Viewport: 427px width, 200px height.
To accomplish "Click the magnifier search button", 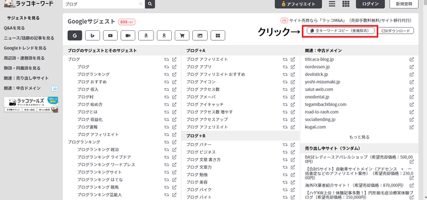I will tap(150, 4).
